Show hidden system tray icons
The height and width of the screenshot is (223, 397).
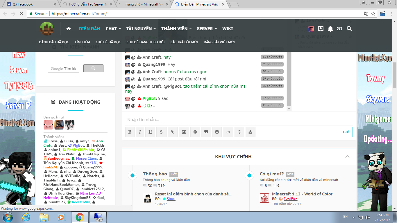point(354,217)
